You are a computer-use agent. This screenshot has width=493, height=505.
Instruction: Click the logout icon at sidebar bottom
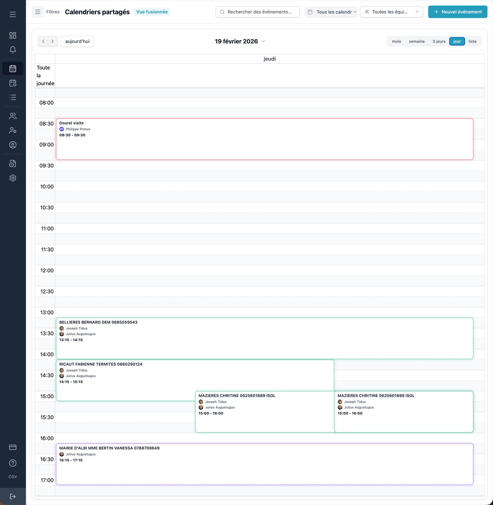coord(13,497)
